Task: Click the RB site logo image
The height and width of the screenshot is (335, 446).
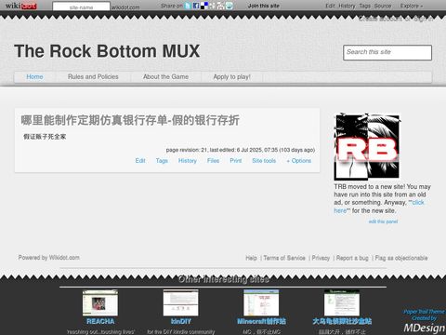Action: click(x=367, y=147)
